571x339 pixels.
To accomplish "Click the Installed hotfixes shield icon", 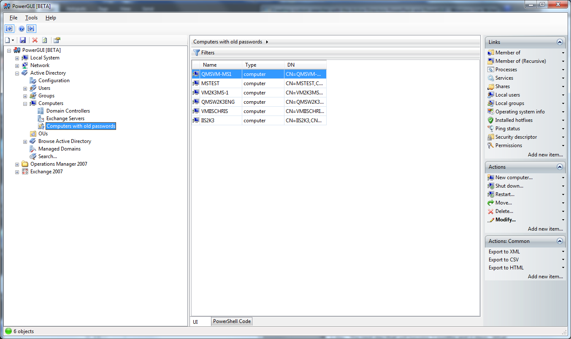I will coord(490,120).
